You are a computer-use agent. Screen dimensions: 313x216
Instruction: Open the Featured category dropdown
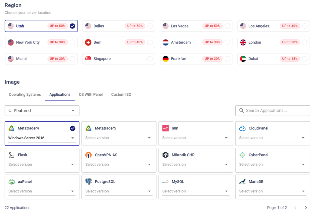point(42,111)
